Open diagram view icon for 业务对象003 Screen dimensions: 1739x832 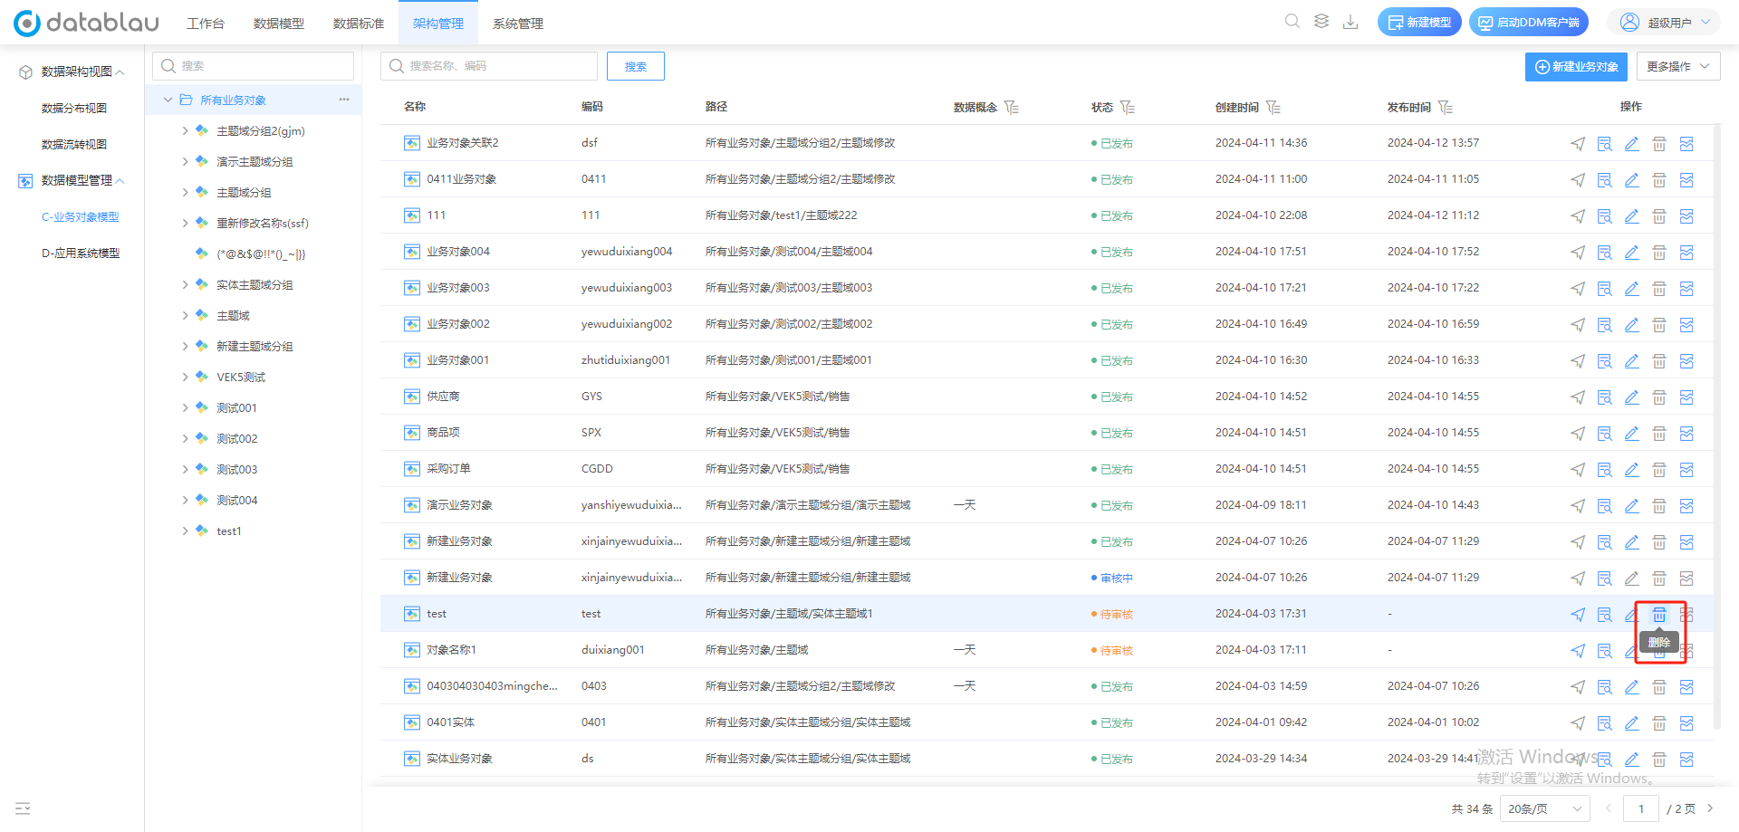[x=1686, y=289]
